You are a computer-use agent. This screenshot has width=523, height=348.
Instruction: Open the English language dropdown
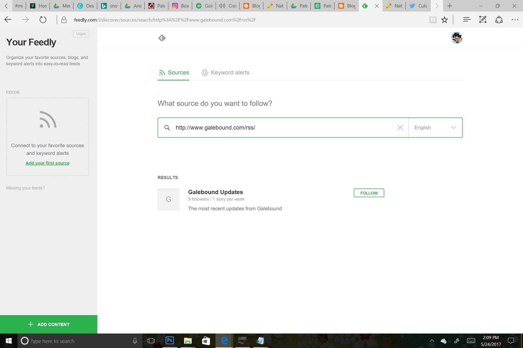[435, 128]
